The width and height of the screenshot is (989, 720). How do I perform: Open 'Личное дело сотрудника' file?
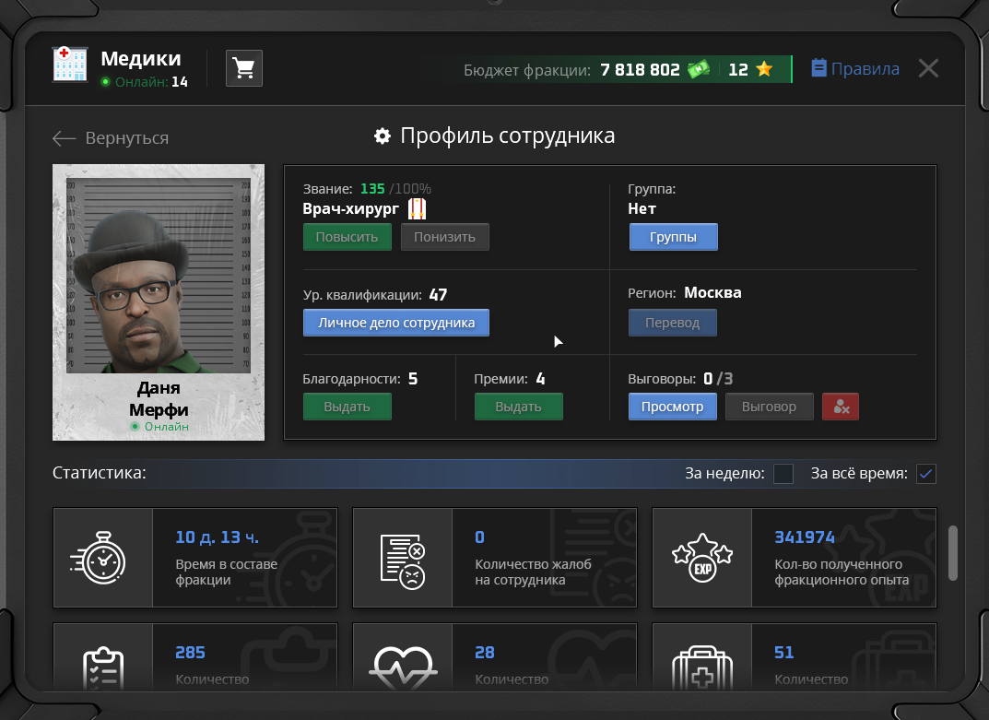(x=396, y=323)
